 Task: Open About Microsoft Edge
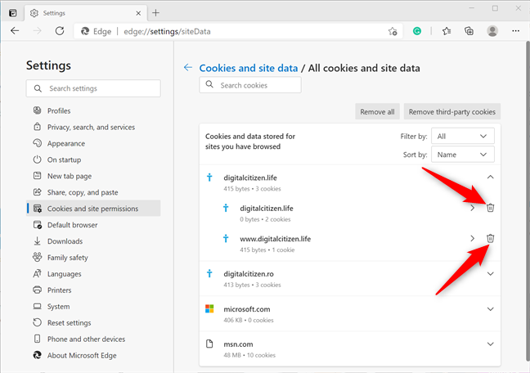(x=93, y=355)
